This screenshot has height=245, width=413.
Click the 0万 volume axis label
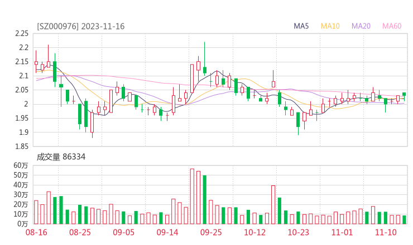[x=23, y=224]
